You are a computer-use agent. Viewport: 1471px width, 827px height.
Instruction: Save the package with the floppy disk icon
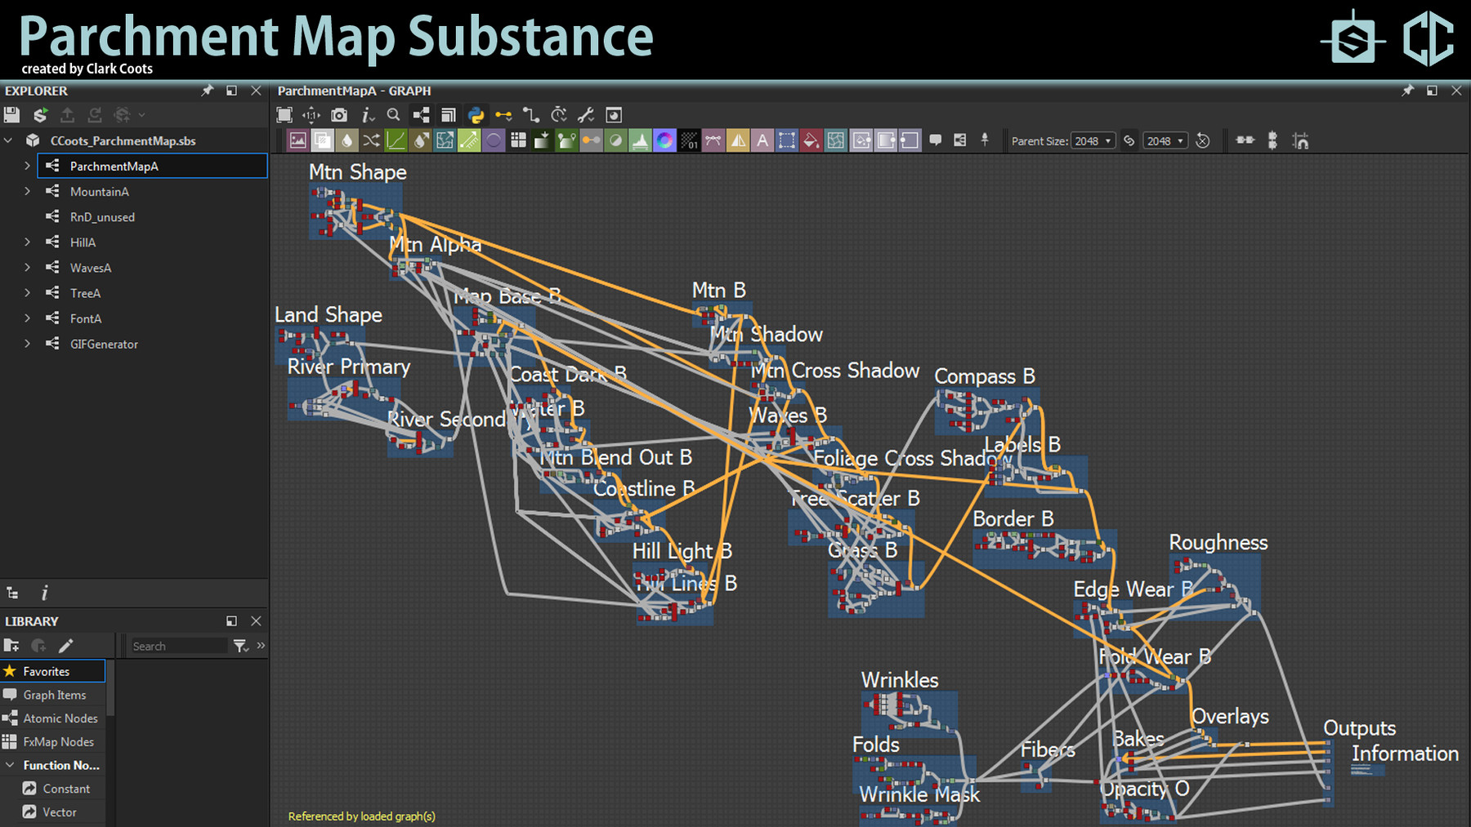click(11, 115)
